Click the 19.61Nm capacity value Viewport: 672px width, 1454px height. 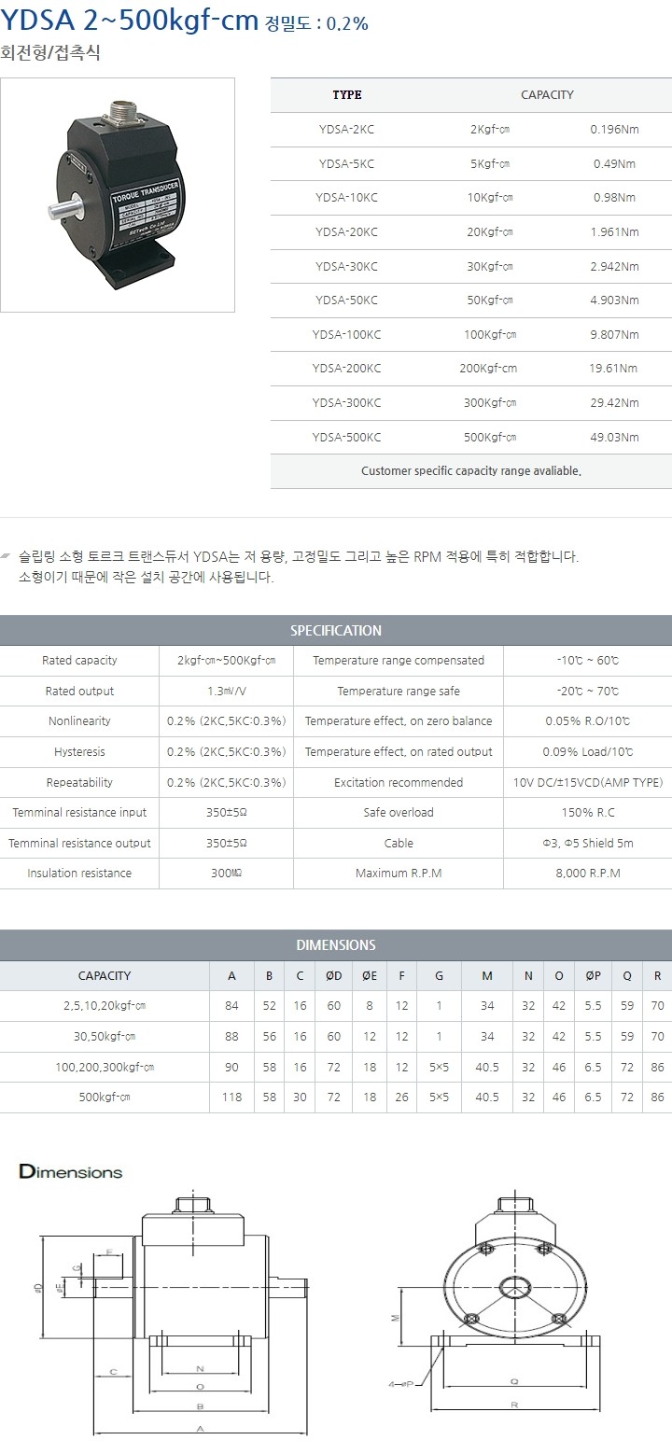(x=614, y=369)
